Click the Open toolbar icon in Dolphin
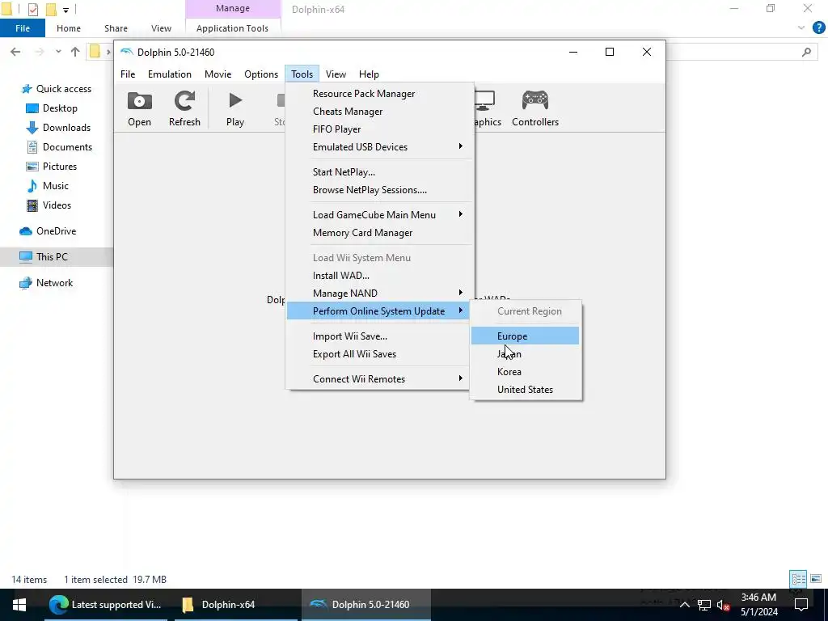 pyautogui.click(x=139, y=109)
